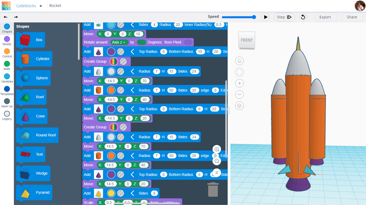This screenshot has width=366, height=205.
Task: Click the cyan color swatch on star block
Action: click(111, 25)
